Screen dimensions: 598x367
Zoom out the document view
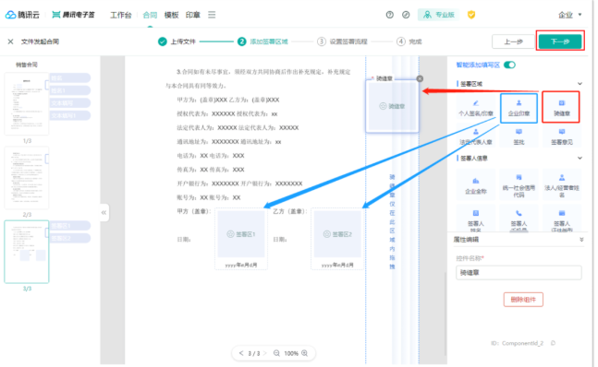[x=276, y=353]
